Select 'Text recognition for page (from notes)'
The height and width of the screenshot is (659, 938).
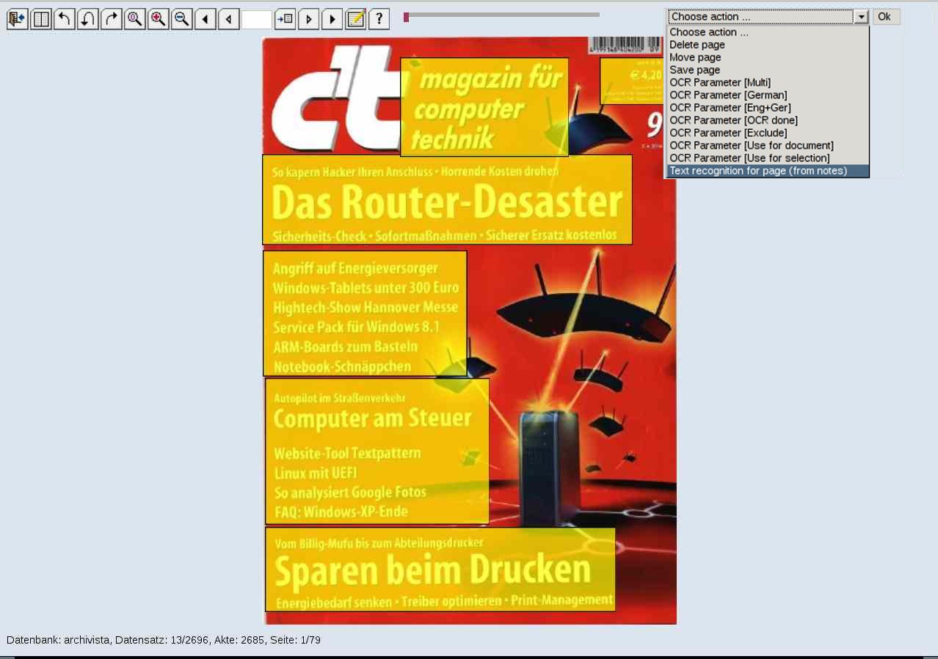pyautogui.click(x=768, y=171)
